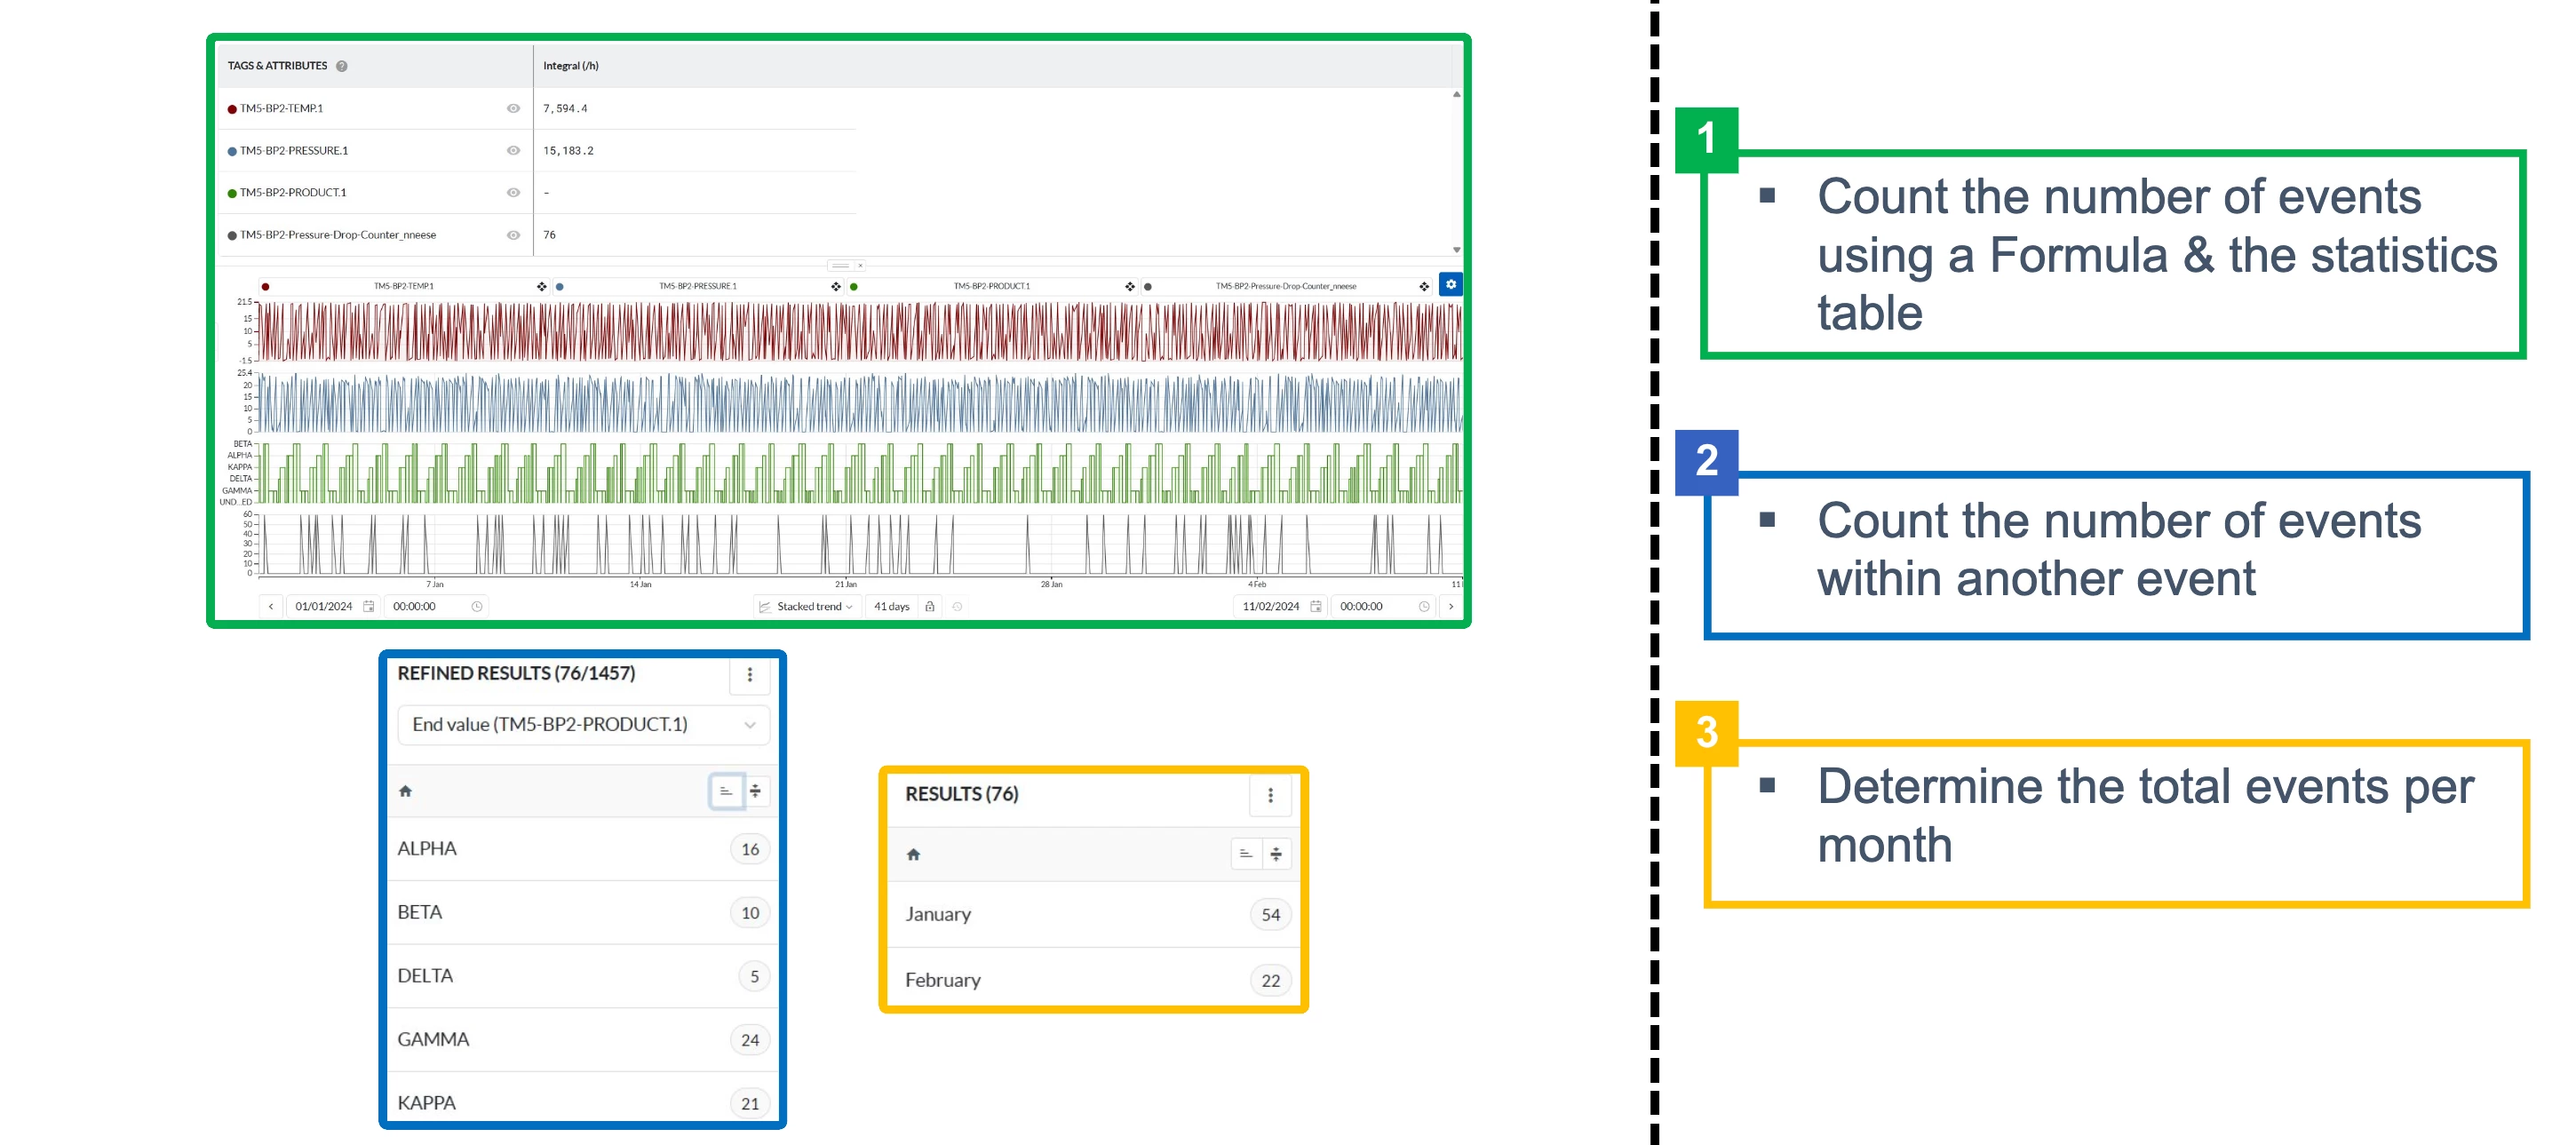
Task: Click the sort bars icon in Refined Results
Action: pos(726,791)
